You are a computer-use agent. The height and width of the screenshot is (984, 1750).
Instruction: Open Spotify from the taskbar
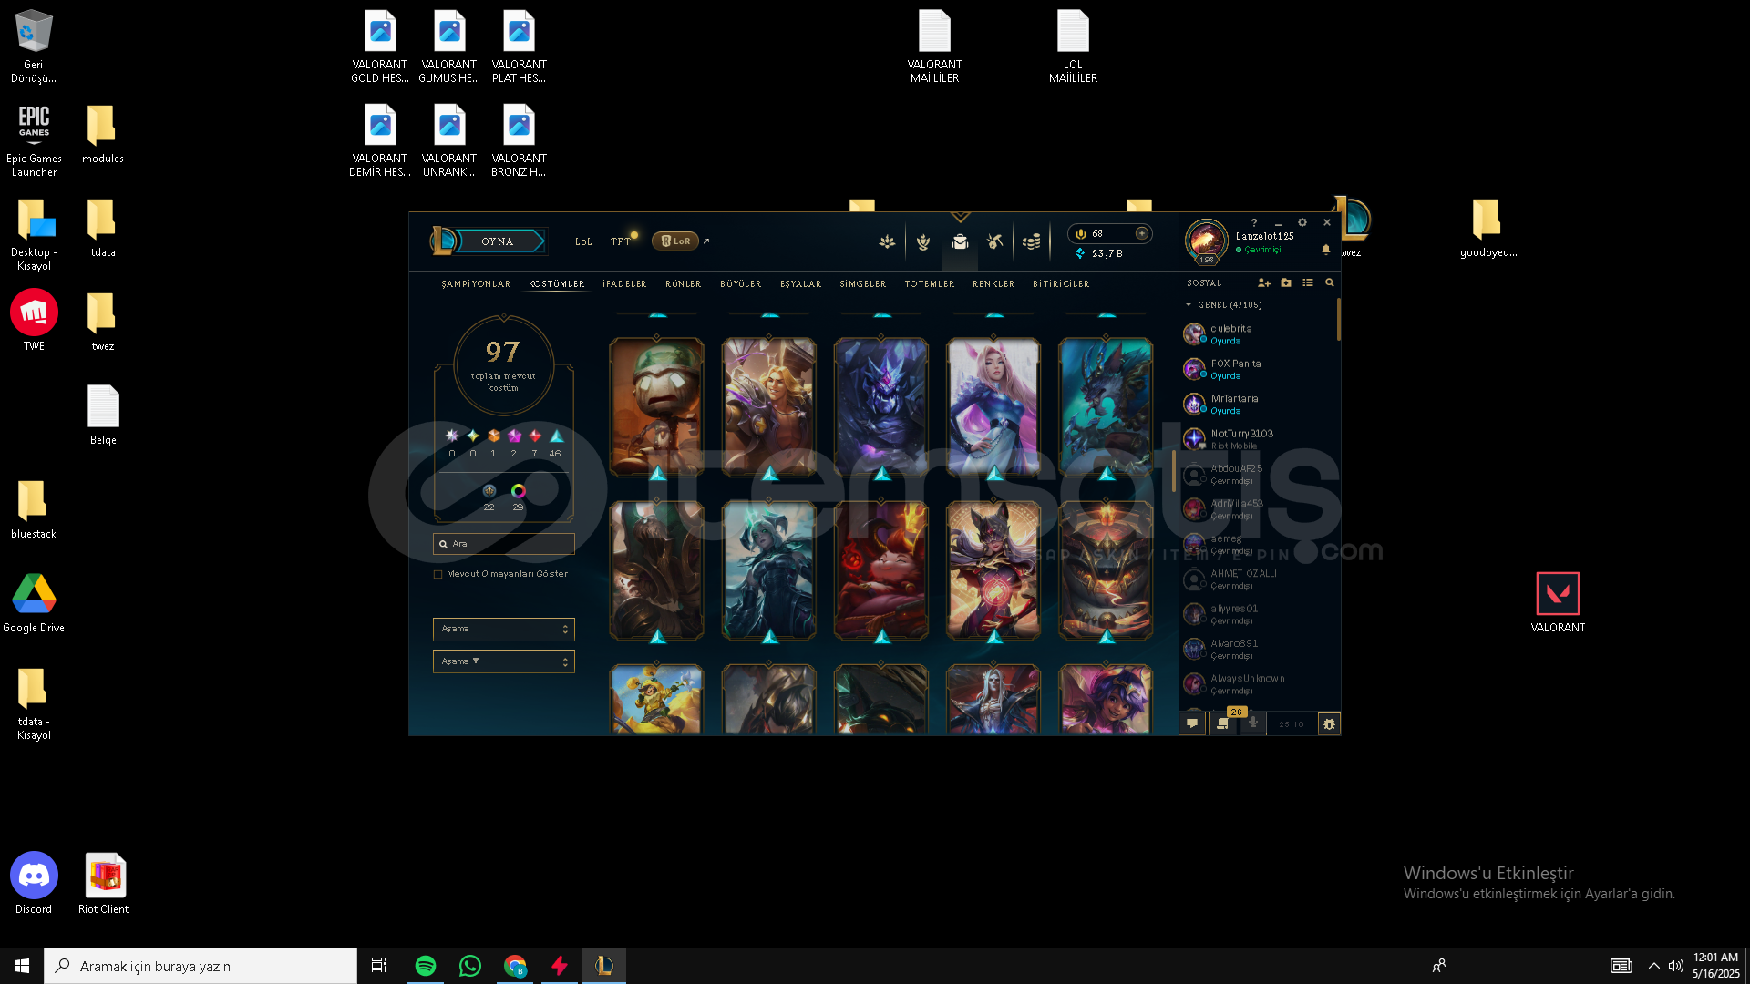point(426,966)
